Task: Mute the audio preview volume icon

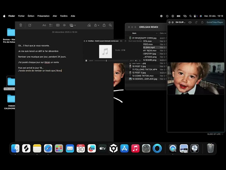Action: point(136,61)
